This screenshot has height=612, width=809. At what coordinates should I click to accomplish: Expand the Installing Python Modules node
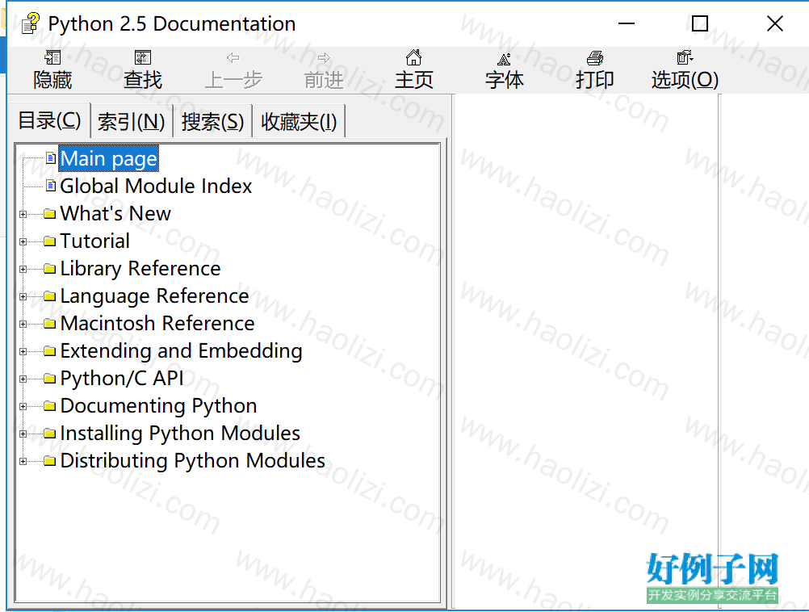coord(23,434)
